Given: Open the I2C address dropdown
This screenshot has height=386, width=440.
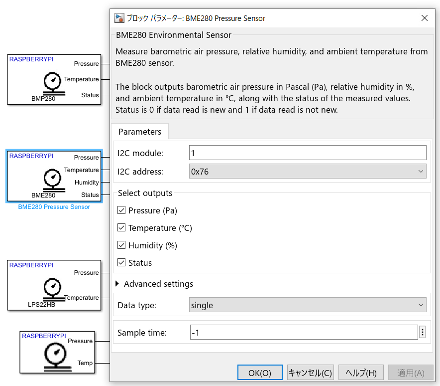Looking at the screenshot, I should (x=307, y=172).
